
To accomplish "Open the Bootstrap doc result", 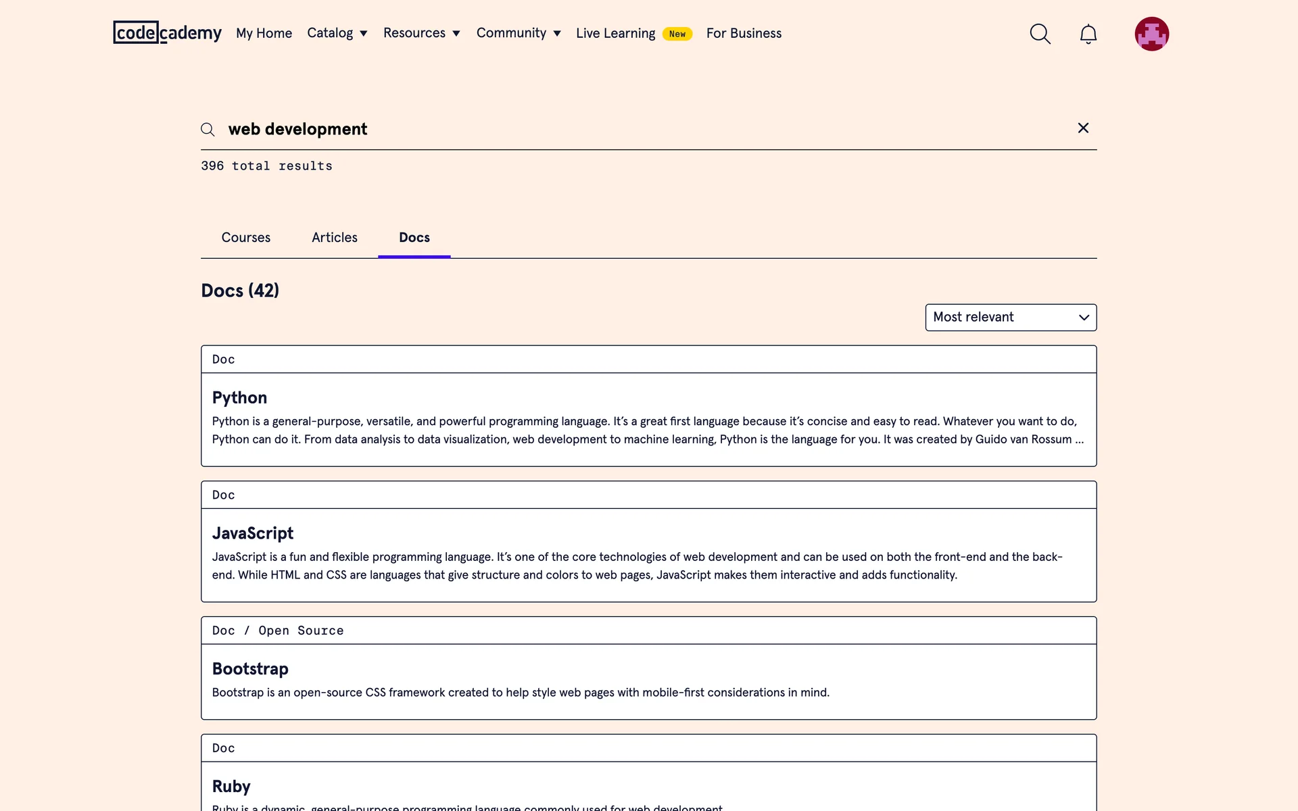I will pyautogui.click(x=250, y=668).
